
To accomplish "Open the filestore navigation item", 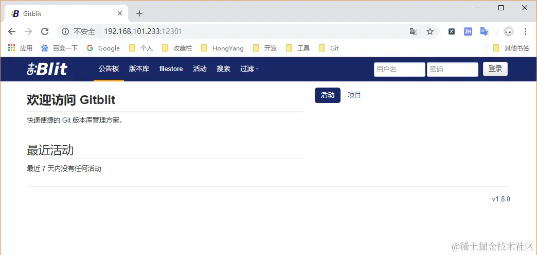I will (171, 69).
